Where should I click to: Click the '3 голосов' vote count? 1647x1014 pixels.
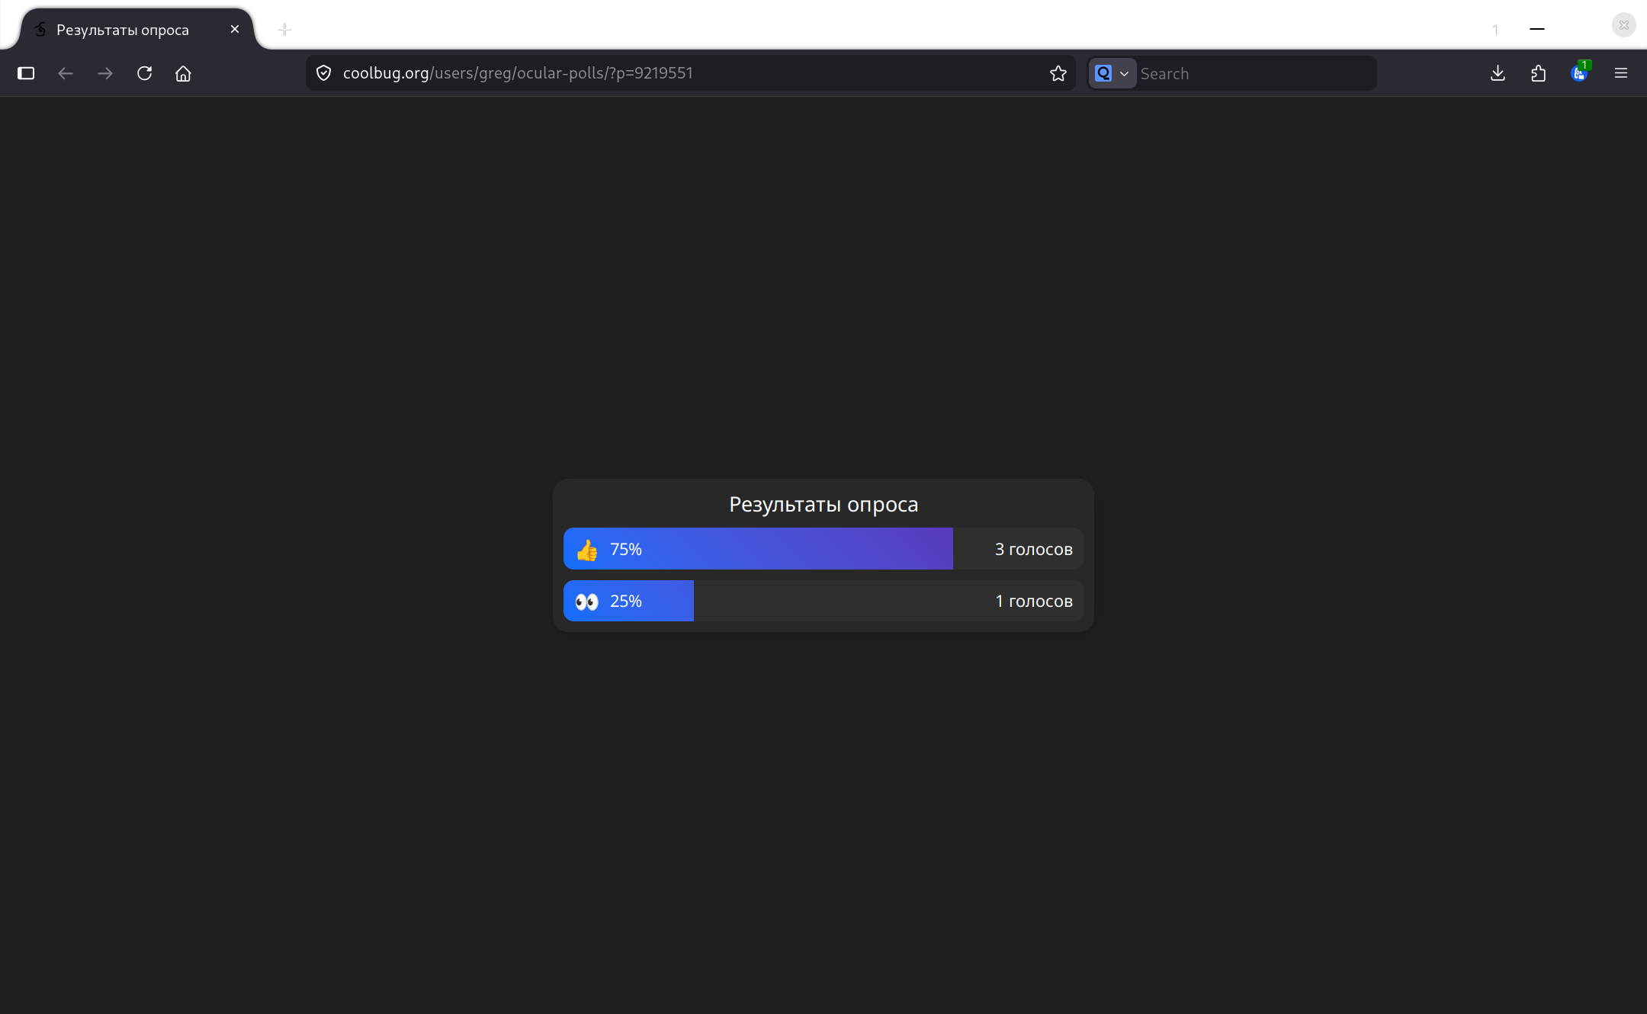tap(1033, 549)
